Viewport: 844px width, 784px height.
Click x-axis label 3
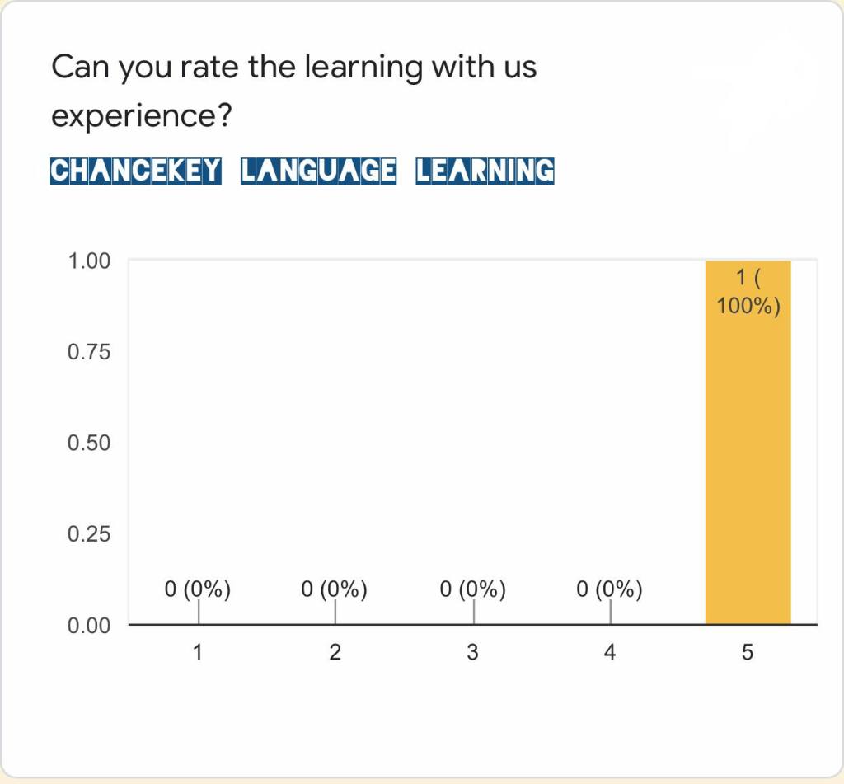tap(472, 653)
